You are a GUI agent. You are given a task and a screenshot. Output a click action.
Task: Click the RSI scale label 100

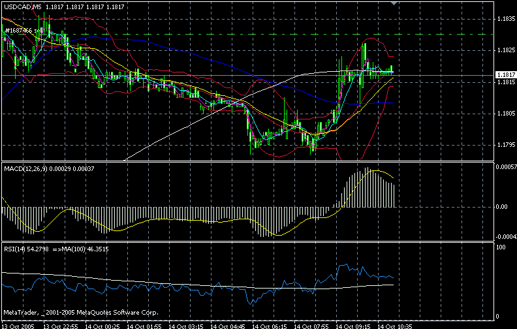tap(501, 247)
